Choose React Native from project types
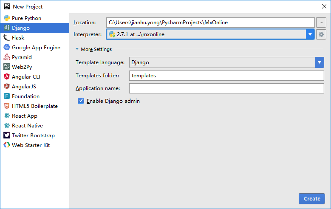This screenshot has width=331, height=209. tap(27, 126)
